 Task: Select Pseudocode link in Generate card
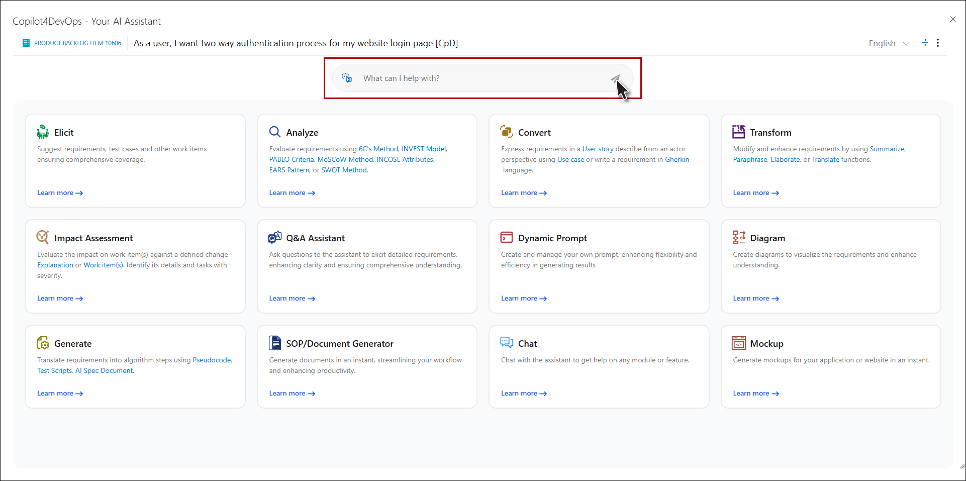pyautogui.click(x=212, y=360)
